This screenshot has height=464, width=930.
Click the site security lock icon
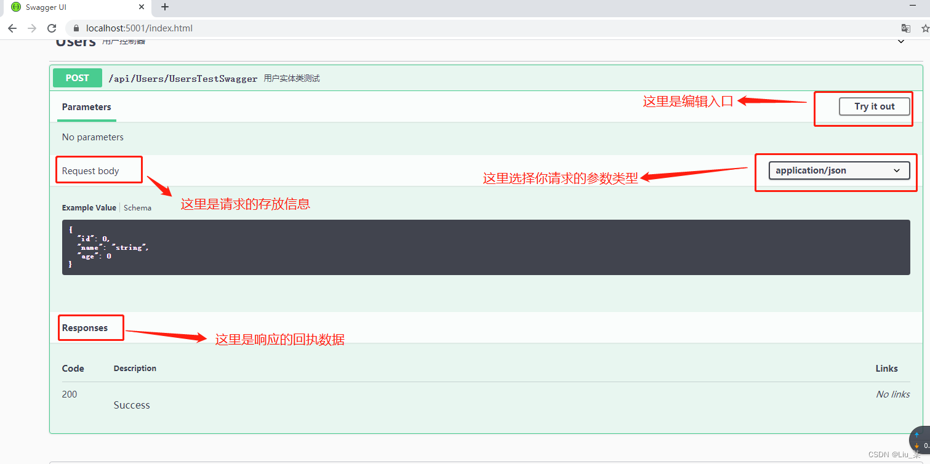tap(75, 28)
